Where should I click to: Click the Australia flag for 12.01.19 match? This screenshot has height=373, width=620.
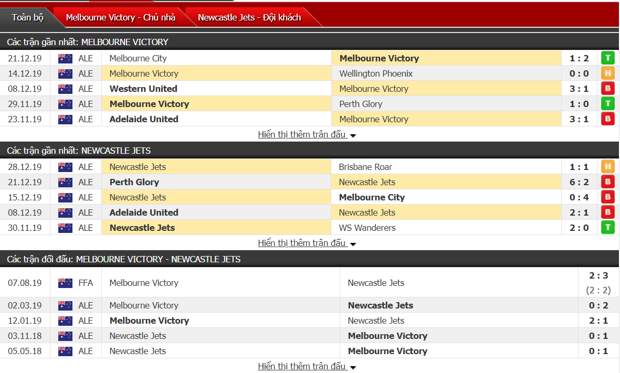pyautogui.click(x=65, y=321)
